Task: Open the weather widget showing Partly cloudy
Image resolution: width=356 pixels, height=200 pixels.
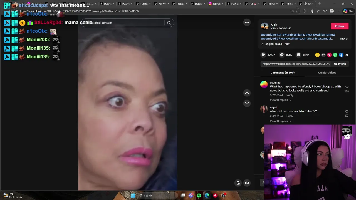Action: (x=12, y=196)
